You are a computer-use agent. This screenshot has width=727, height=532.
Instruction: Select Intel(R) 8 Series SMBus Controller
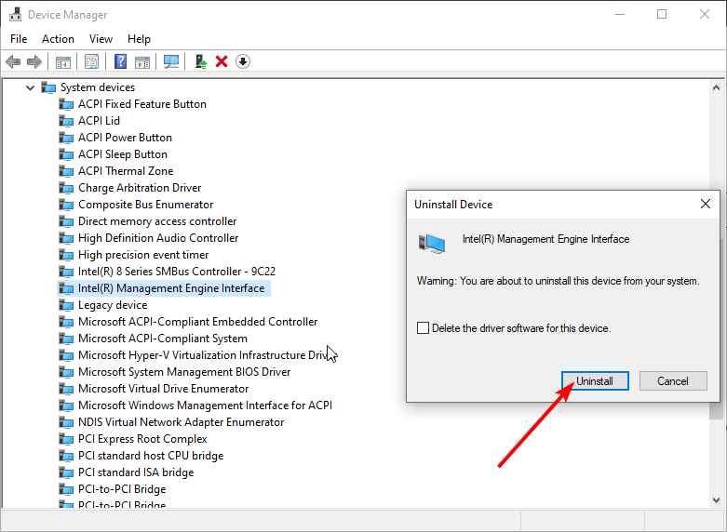click(x=177, y=272)
